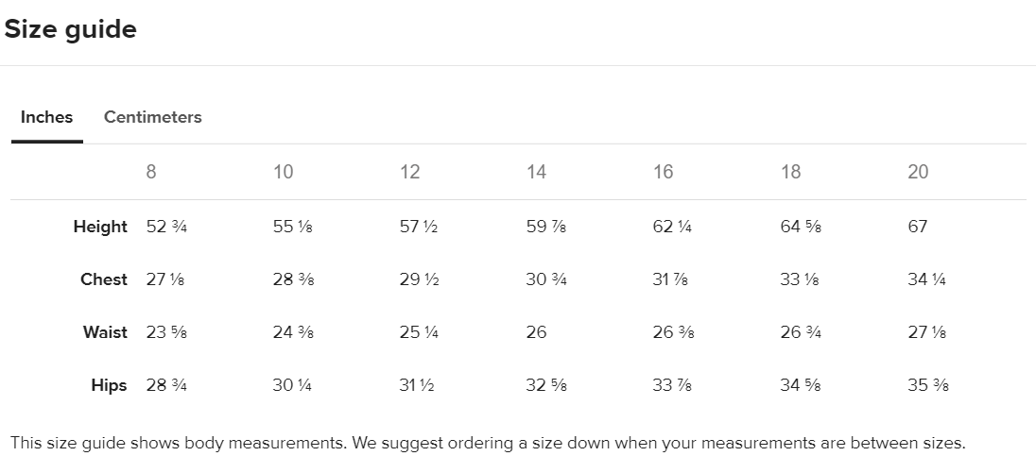The image size is (1036, 473).
Task: Click height value 62 ¼ for size 16
Action: click(672, 227)
